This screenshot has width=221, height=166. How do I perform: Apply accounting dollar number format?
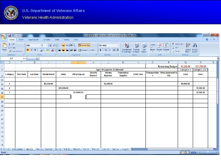tap(100, 50)
